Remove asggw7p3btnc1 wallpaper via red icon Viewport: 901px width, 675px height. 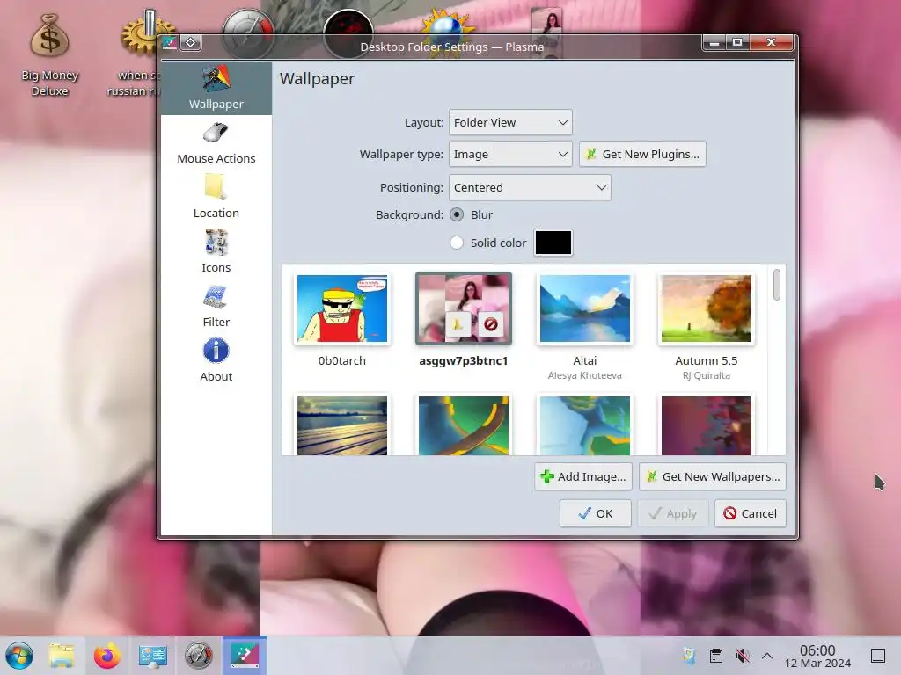(x=490, y=324)
